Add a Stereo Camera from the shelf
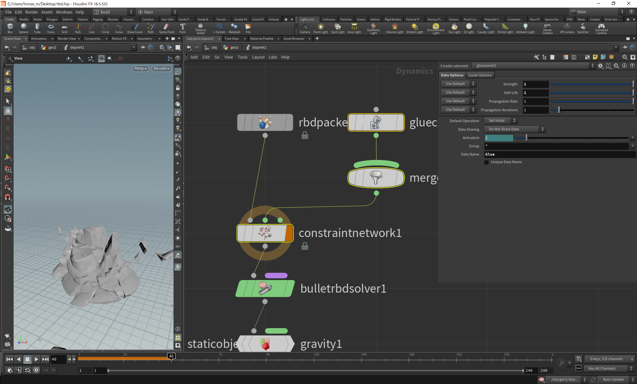 coord(547,29)
